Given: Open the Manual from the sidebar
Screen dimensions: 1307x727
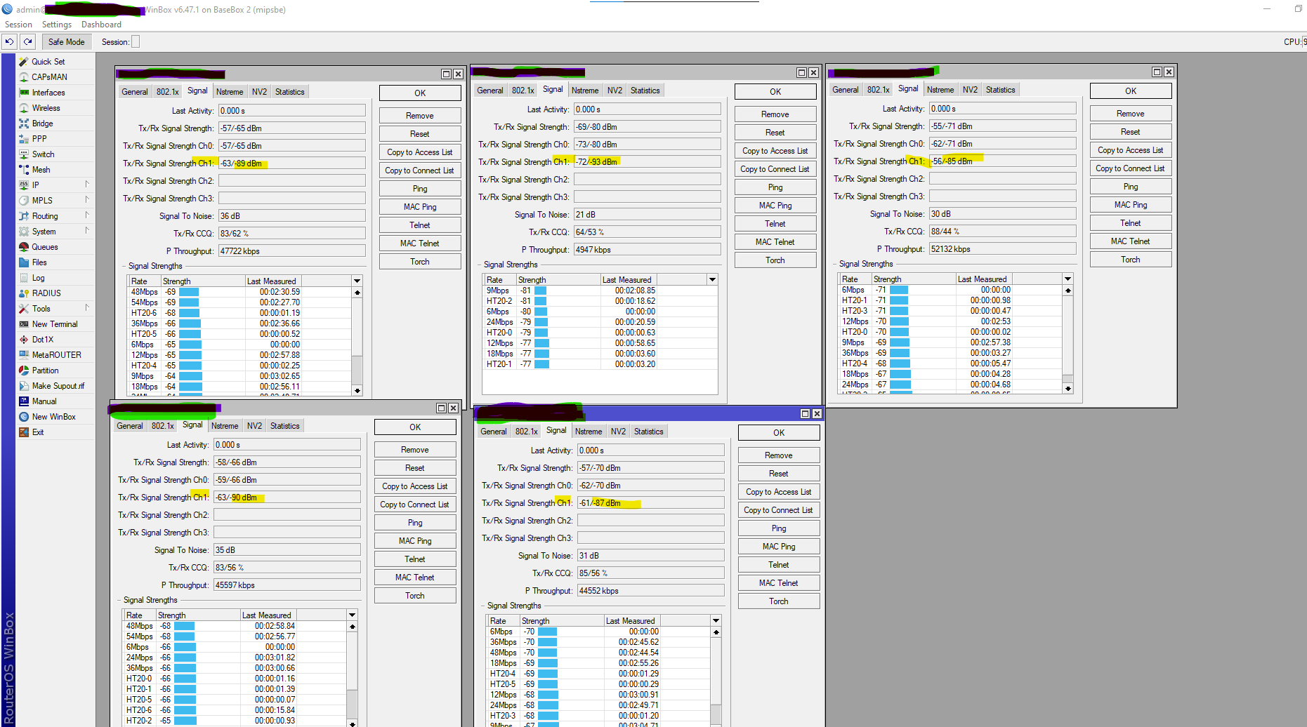Looking at the screenshot, I should [x=44, y=401].
